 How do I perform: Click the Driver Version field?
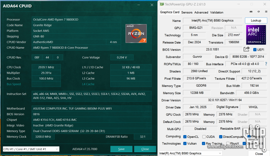coord(225,100)
